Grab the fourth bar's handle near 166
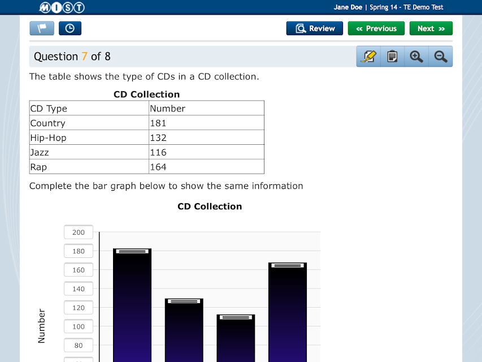Image resolution: width=482 pixels, height=362 pixels. tap(288, 265)
